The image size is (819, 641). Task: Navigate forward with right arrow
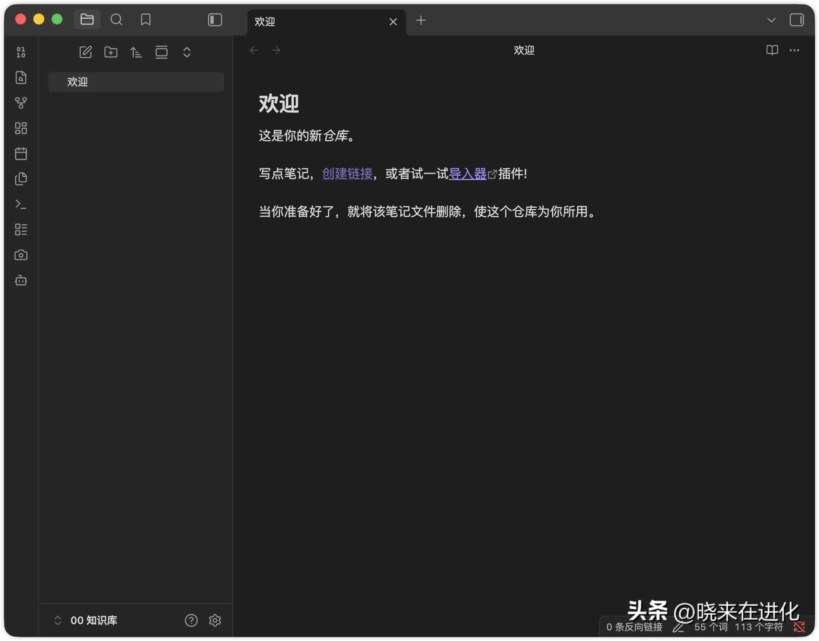click(x=276, y=50)
